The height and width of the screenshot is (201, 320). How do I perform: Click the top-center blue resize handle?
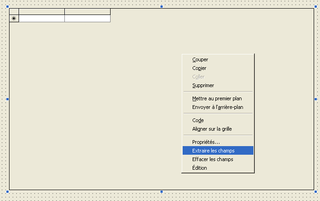[161, 7]
